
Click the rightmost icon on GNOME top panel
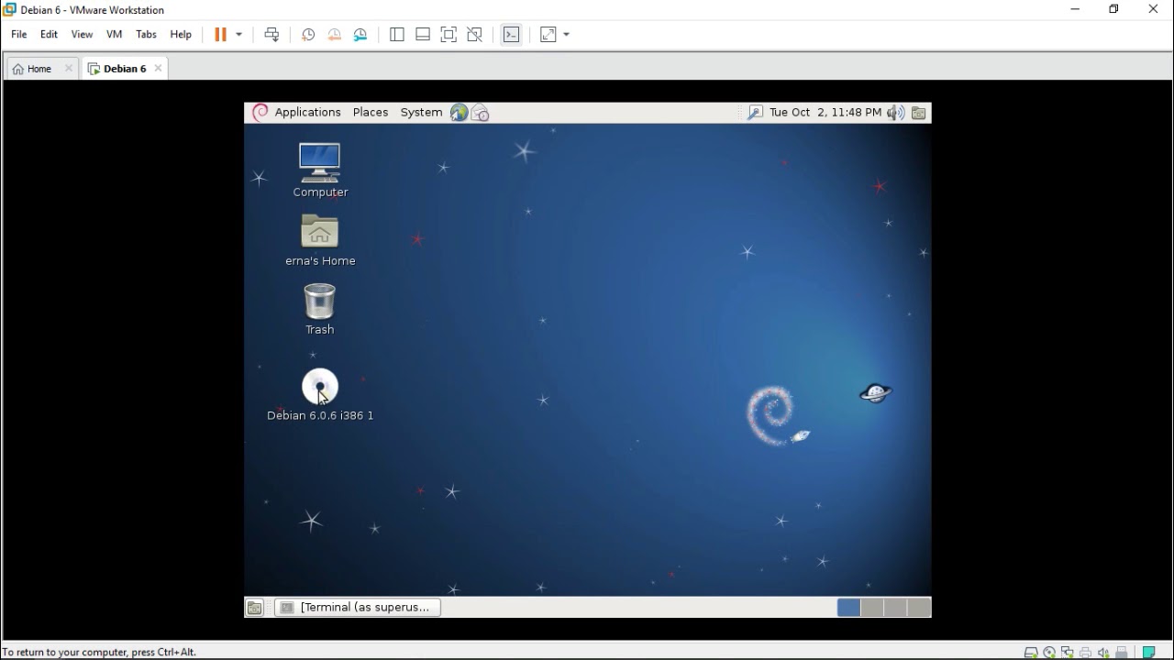(919, 113)
